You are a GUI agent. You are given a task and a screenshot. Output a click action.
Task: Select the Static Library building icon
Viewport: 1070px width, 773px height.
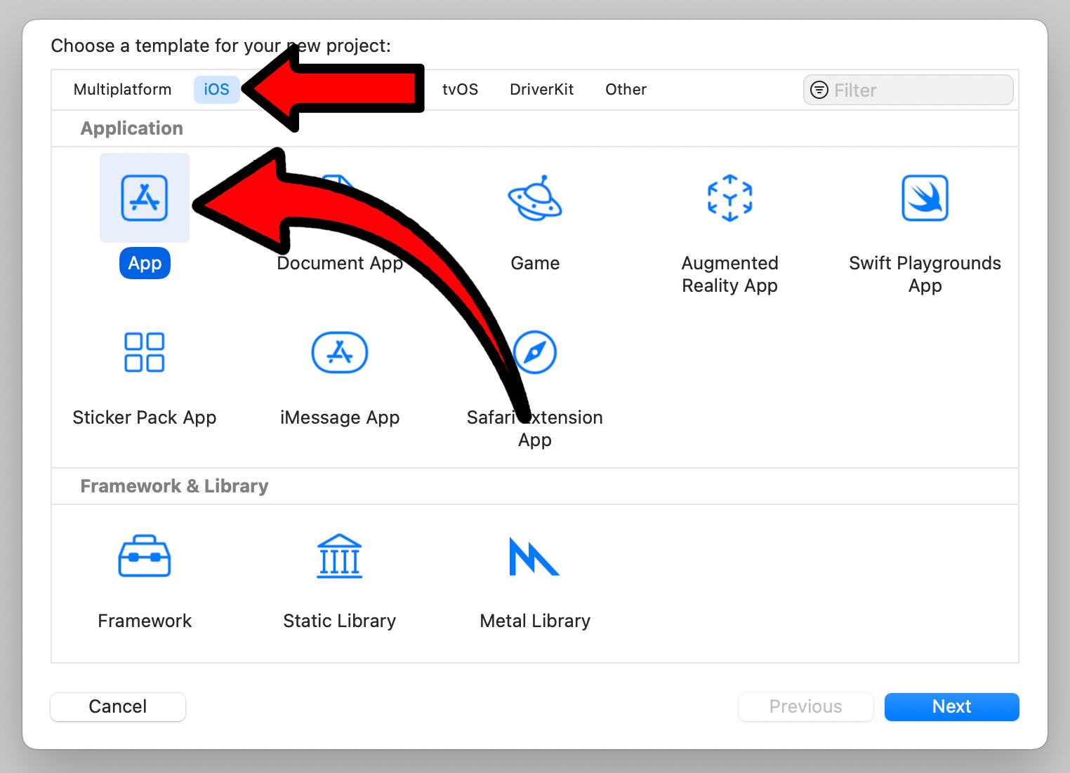(340, 556)
